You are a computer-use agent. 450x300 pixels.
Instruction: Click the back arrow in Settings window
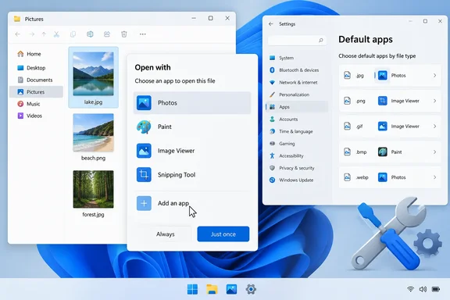pos(271,24)
